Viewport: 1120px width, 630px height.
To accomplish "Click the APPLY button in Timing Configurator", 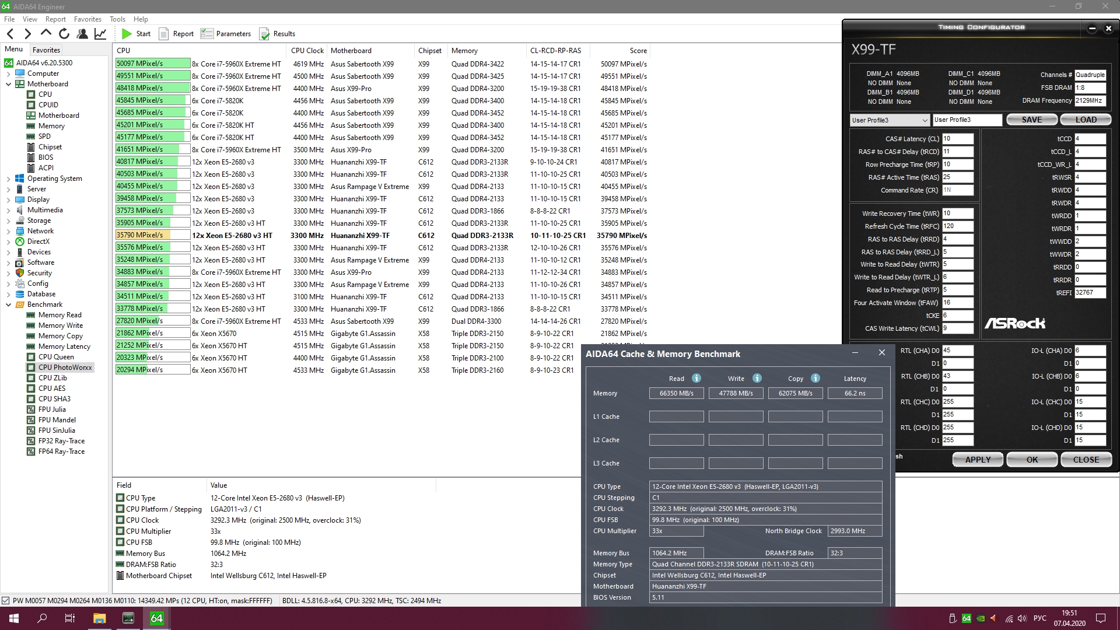I will 978,460.
